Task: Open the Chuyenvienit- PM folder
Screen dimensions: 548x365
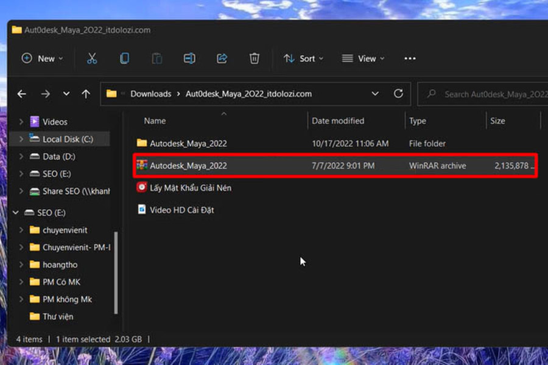Action: (x=76, y=248)
